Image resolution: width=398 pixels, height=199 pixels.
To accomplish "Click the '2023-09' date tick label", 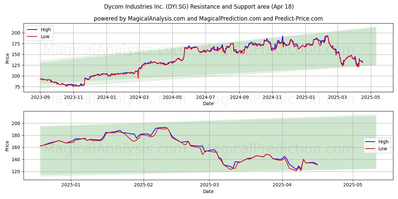I will coord(40,98).
